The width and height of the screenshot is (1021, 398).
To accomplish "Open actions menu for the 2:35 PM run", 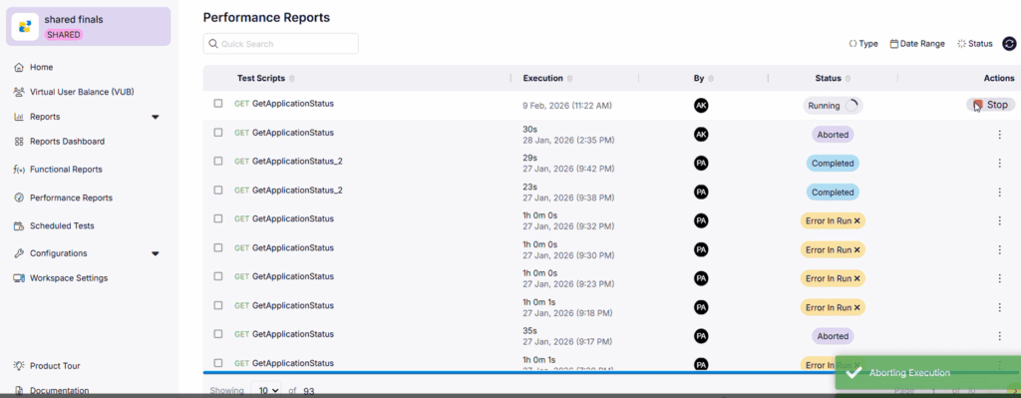I will (x=999, y=135).
